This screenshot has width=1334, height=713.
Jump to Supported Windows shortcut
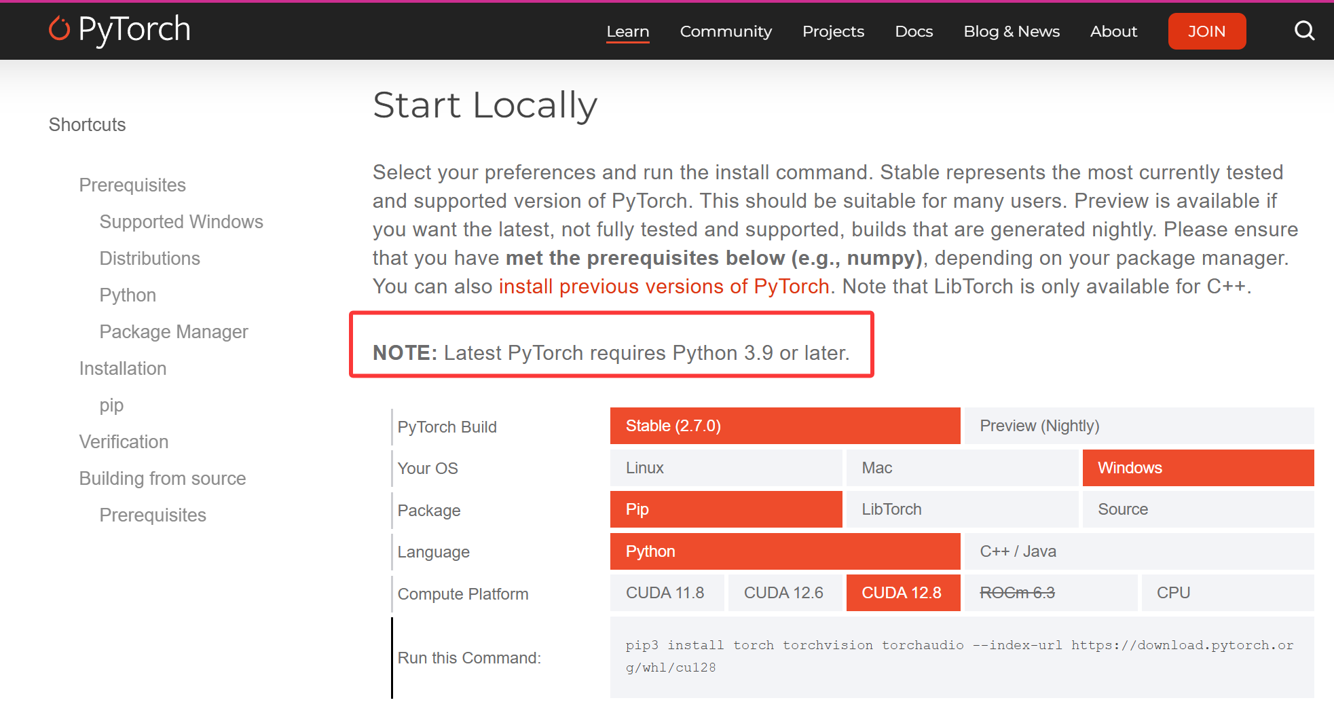pos(181,221)
